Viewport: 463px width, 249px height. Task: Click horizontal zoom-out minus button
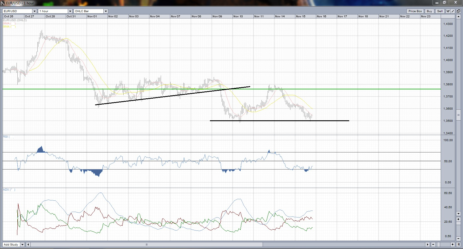coord(433,245)
